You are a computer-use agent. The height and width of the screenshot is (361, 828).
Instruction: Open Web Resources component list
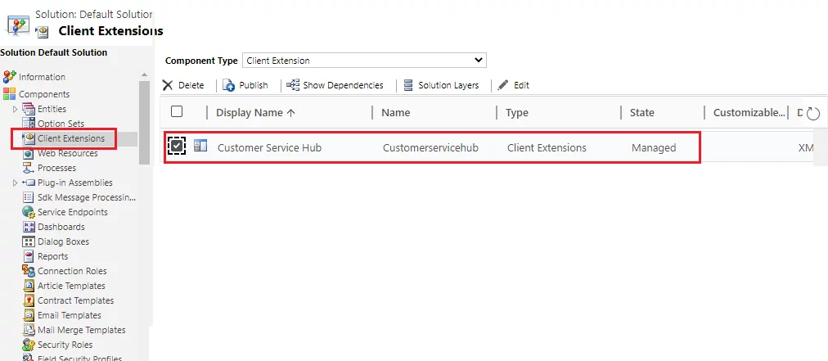point(68,153)
